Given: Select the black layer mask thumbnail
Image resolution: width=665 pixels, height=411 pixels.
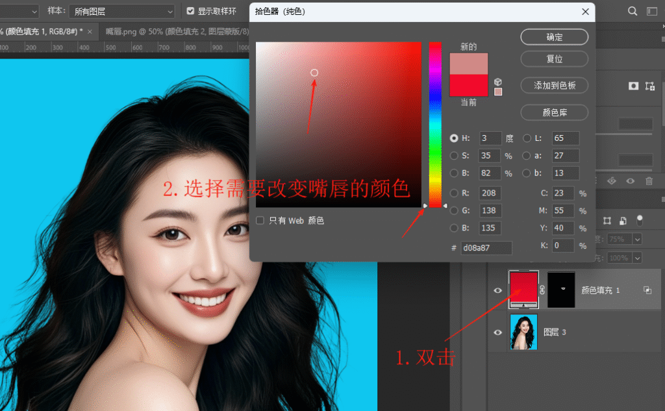Looking at the screenshot, I should click(x=561, y=290).
